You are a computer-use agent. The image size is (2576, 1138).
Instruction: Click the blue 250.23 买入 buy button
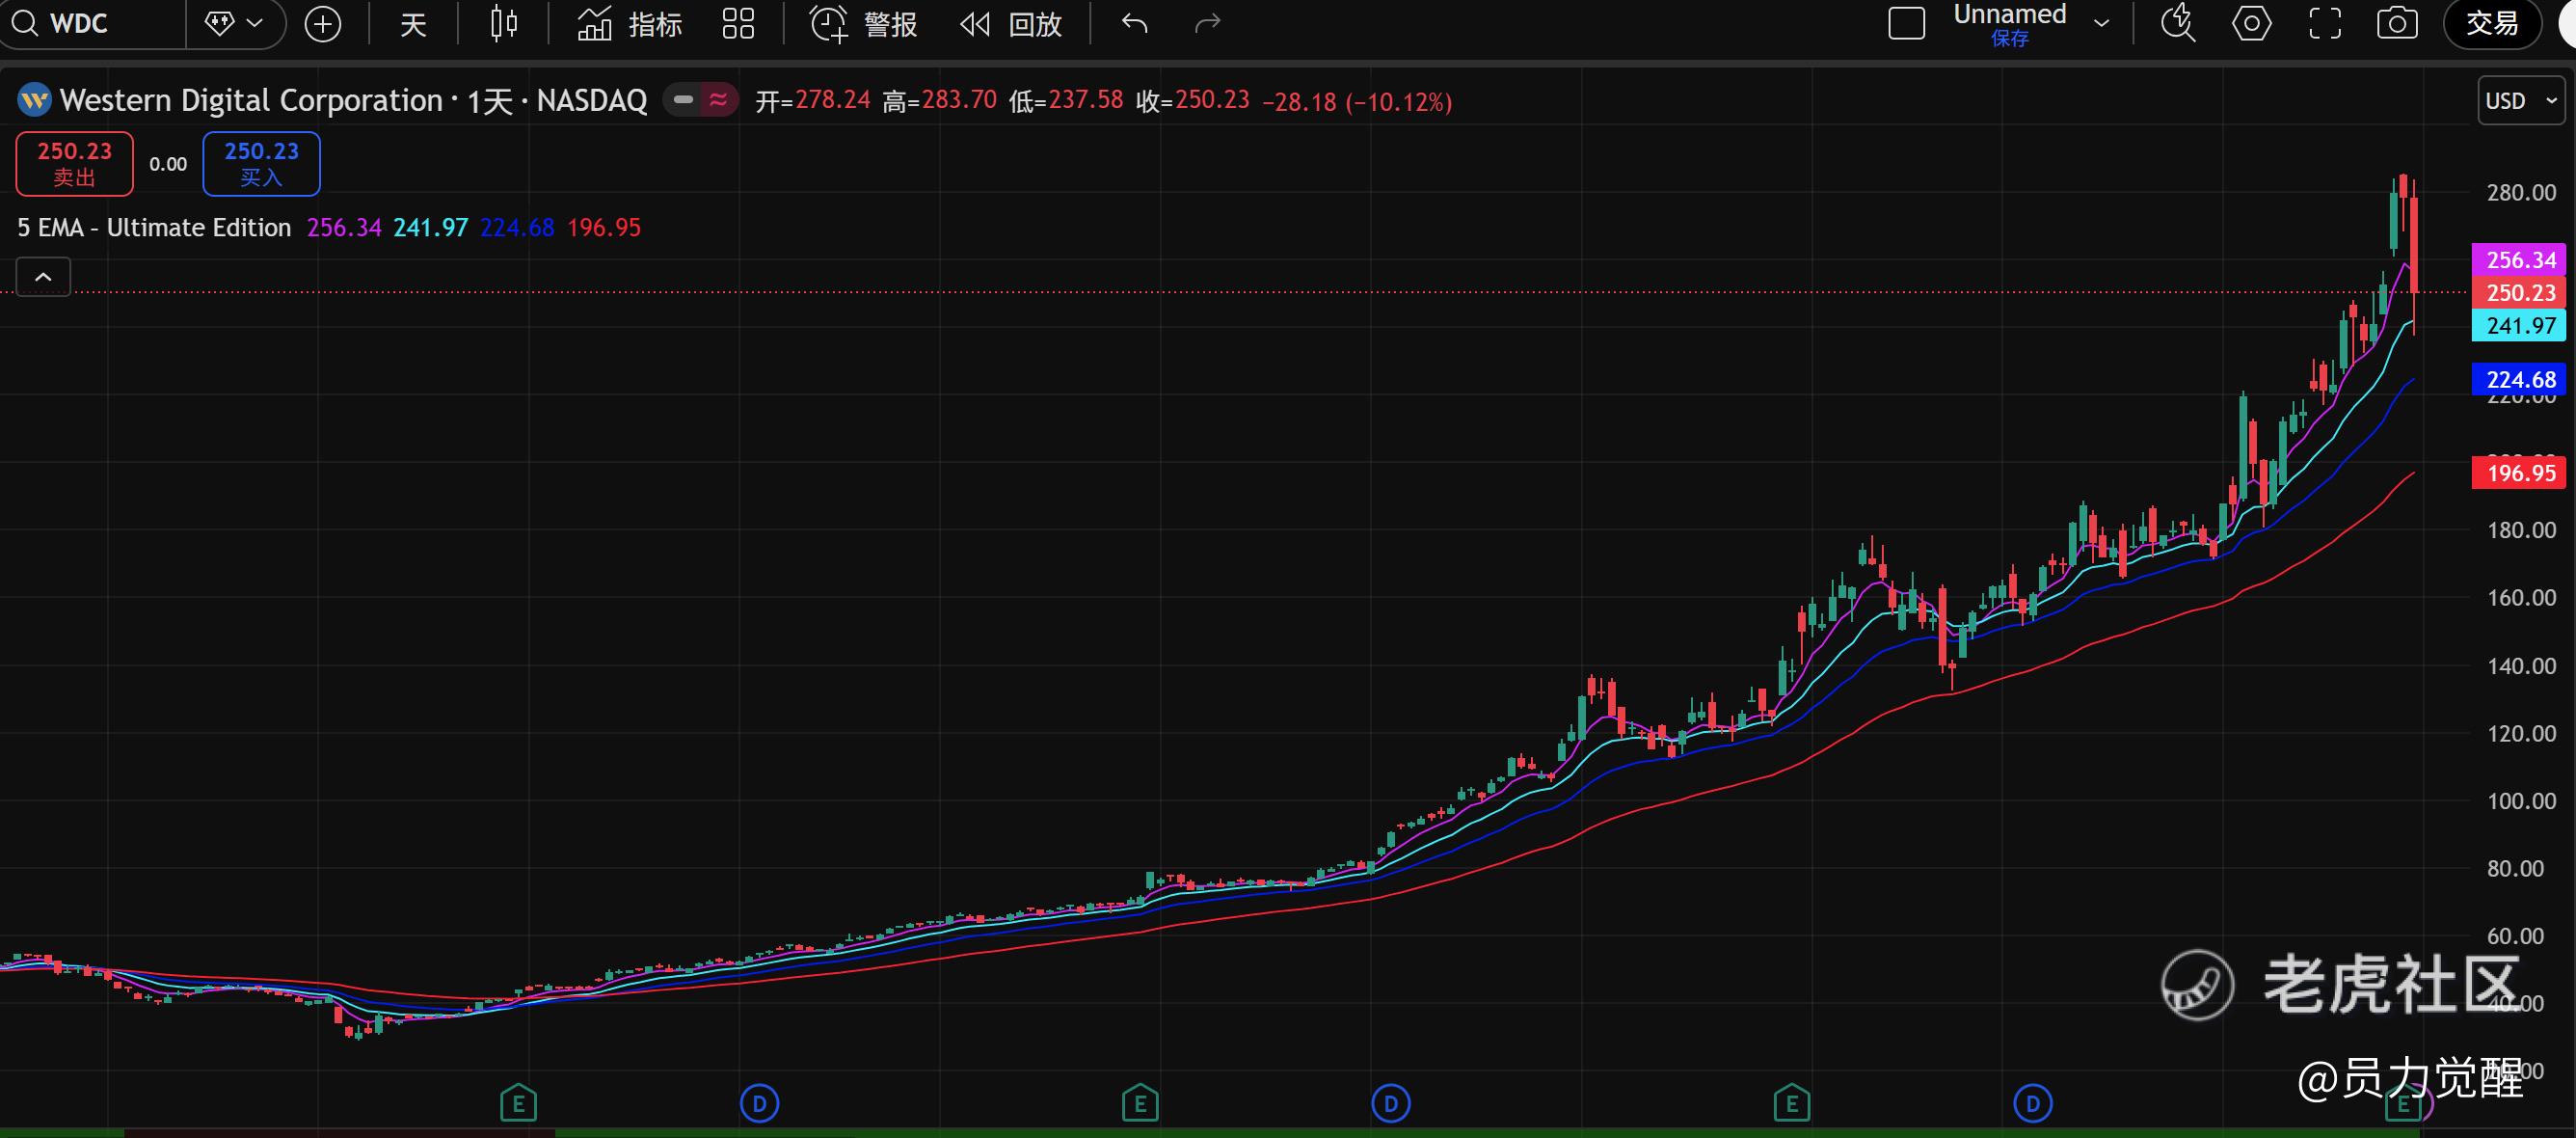[x=261, y=163]
